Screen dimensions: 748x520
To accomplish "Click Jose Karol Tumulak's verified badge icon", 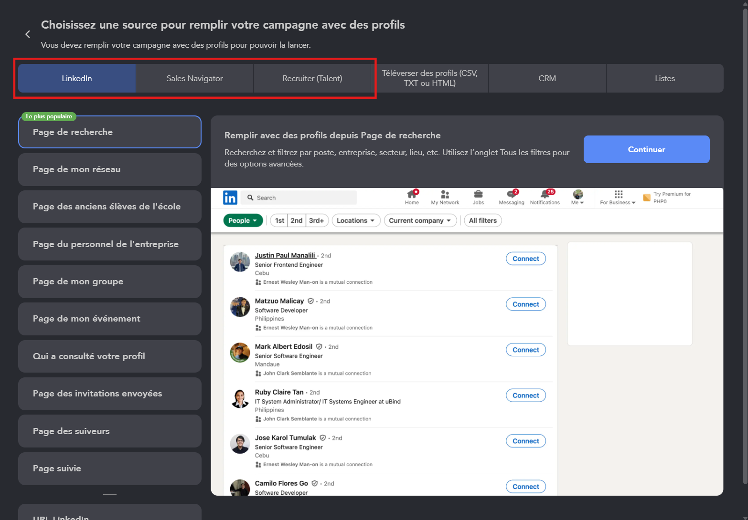I will (x=323, y=438).
